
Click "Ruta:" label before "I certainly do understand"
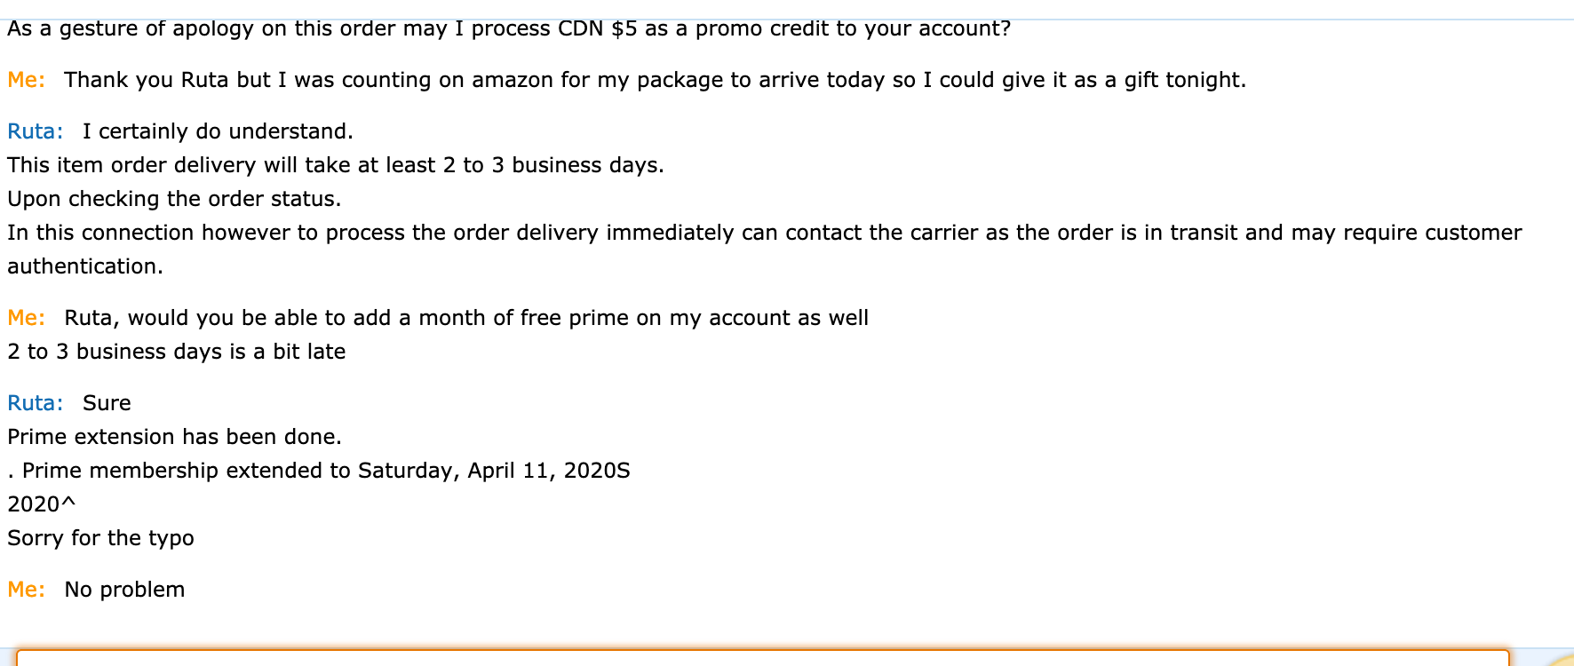36,131
